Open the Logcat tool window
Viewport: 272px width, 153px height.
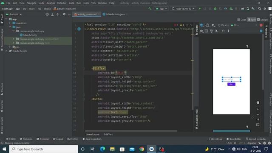[58, 139]
